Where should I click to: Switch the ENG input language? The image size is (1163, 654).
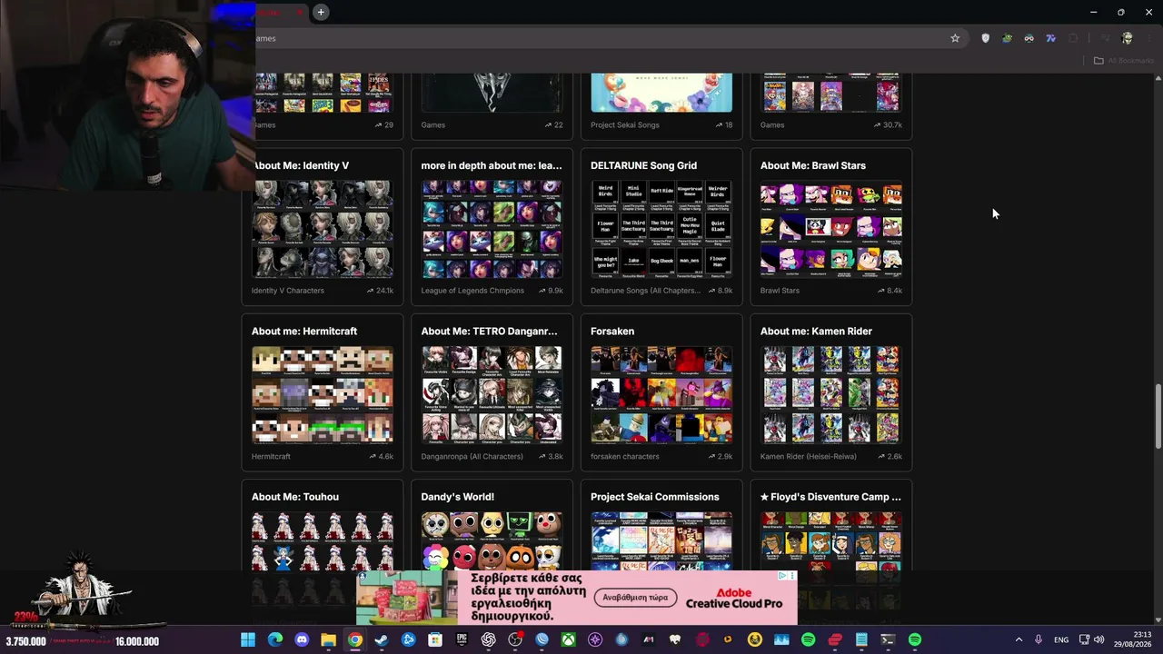1061,640
